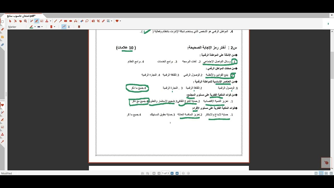Screen dimensions: 334x188
Task: Choose the ellipse shape tool
Action: click(70, 21)
